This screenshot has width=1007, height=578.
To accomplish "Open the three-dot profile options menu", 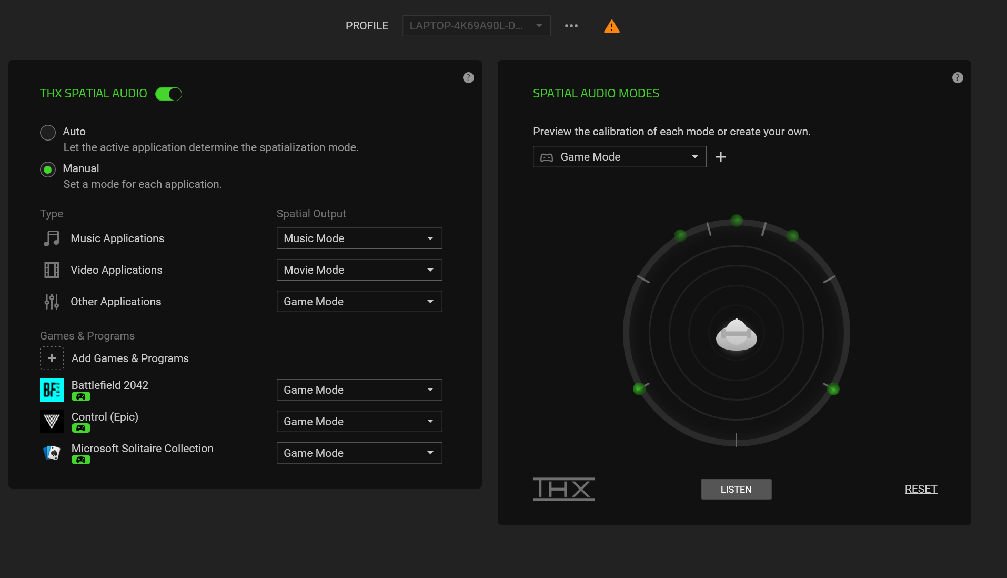I will point(571,26).
